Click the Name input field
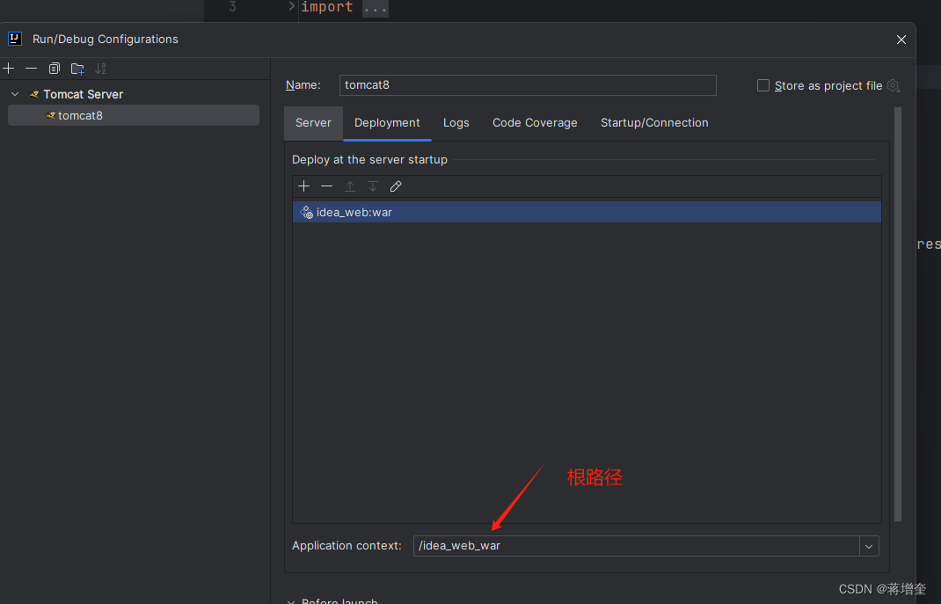 click(x=528, y=85)
